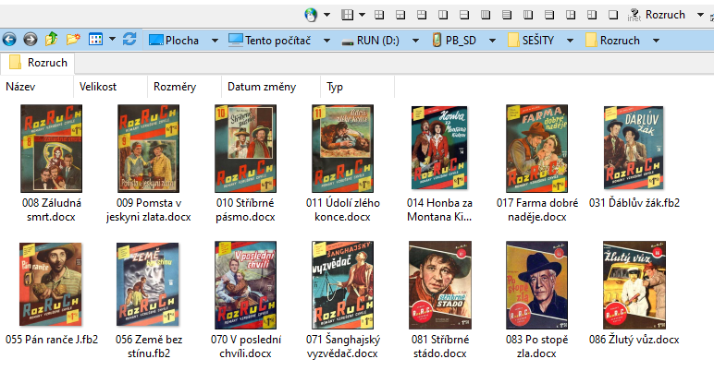Expand the Plocha breadcrumb dropdown
The width and height of the screenshot is (714, 371).
[x=215, y=41]
